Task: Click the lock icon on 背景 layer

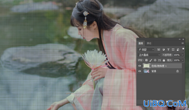Action: point(177,71)
